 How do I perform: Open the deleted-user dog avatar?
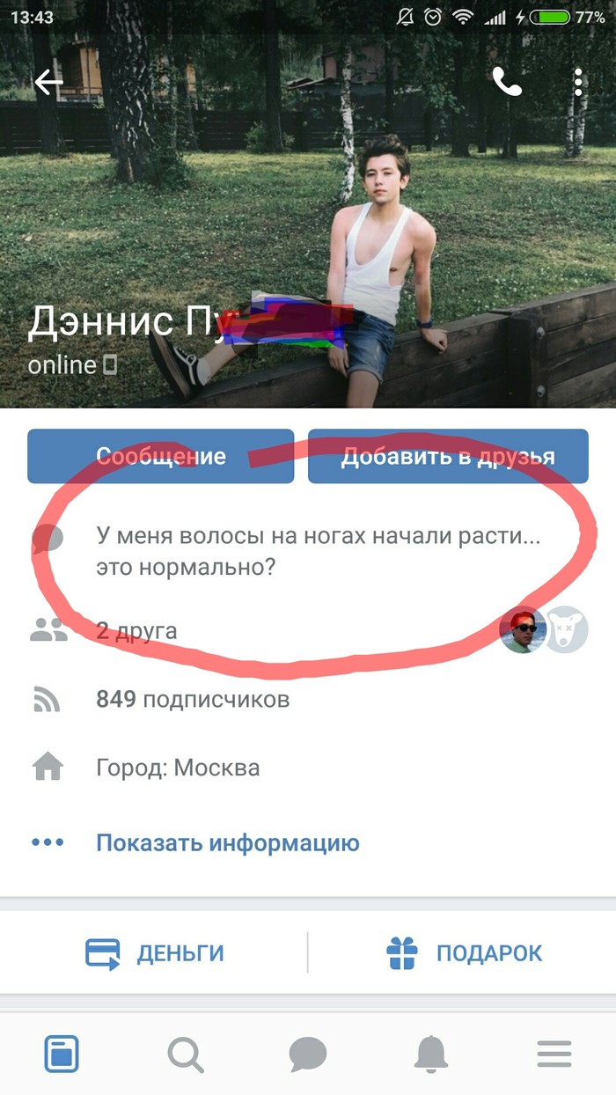coord(566,630)
